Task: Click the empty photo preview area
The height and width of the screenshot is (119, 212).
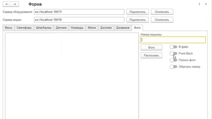Action: 72,76
